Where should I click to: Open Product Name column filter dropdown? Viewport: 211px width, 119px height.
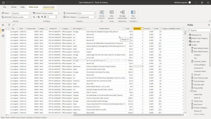(x=124, y=29)
